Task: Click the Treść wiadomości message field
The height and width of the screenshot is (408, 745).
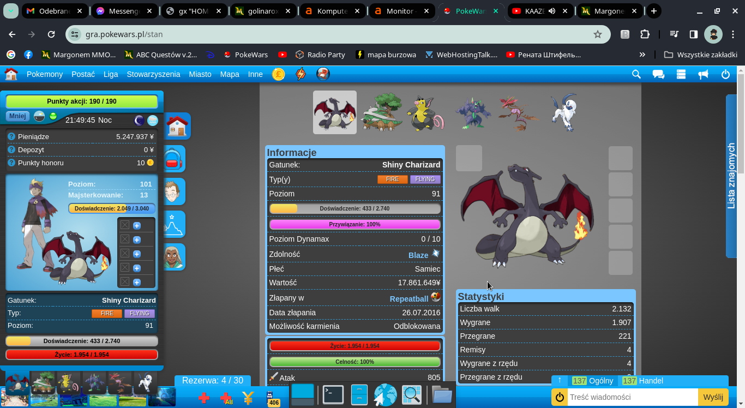Action: (632, 397)
